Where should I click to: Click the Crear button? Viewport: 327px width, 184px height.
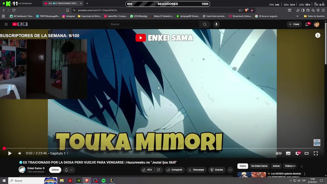294,24
